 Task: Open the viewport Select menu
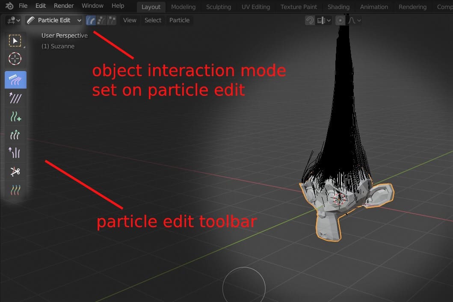(x=153, y=20)
